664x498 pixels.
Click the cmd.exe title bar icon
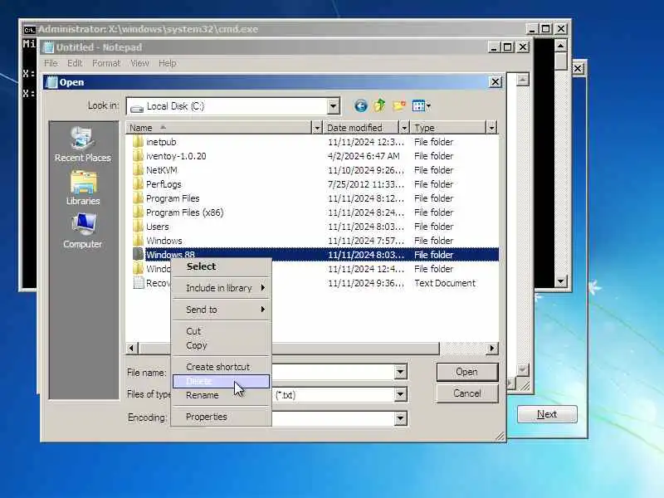pos(29,30)
